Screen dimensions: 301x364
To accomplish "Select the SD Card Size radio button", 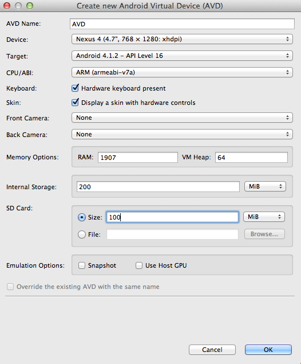I will point(82,217).
